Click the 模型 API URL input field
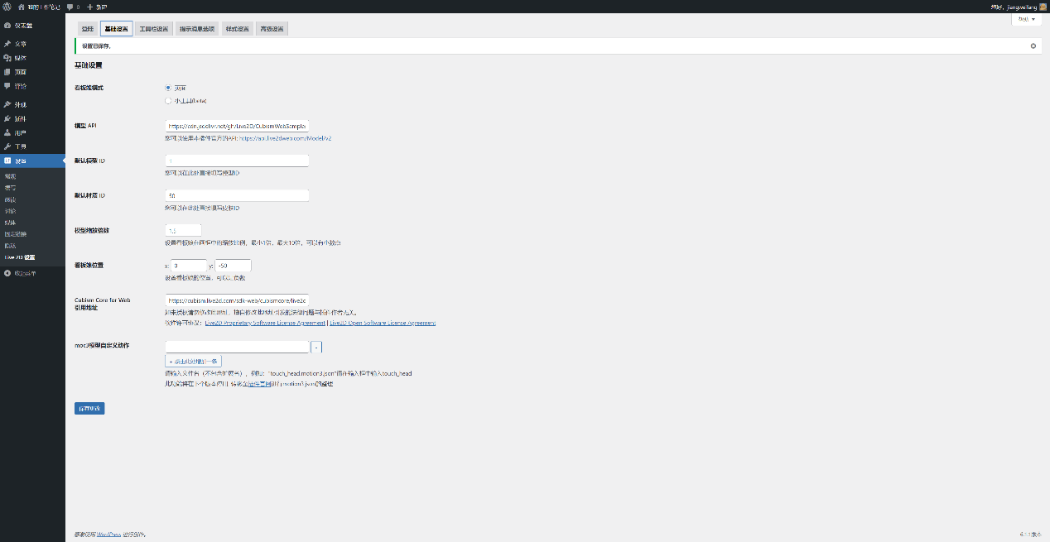Viewport: 1050px width, 542px height. coord(237,126)
